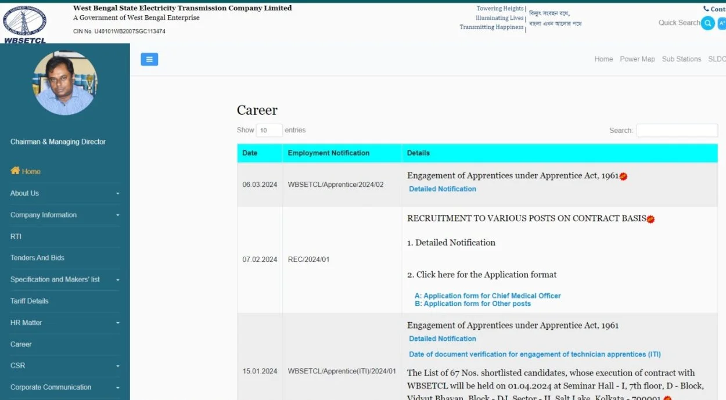This screenshot has width=726, height=400.
Task: Sort by Details column header
Action: point(559,153)
